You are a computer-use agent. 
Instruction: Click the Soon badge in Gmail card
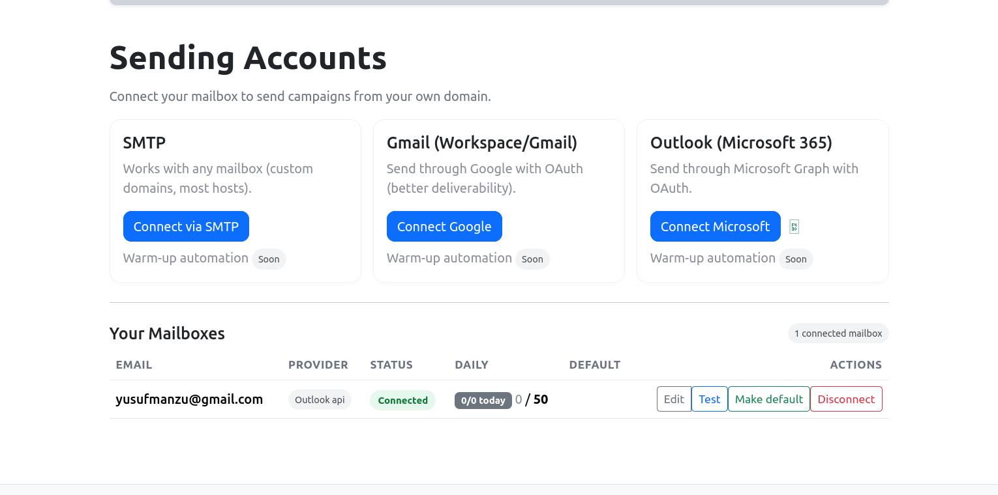tap(532, 259)
